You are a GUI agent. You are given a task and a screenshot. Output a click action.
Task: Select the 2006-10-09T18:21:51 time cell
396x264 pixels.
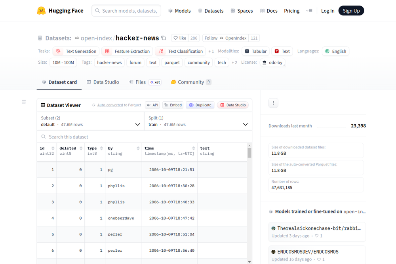click(x=169, y=170)
